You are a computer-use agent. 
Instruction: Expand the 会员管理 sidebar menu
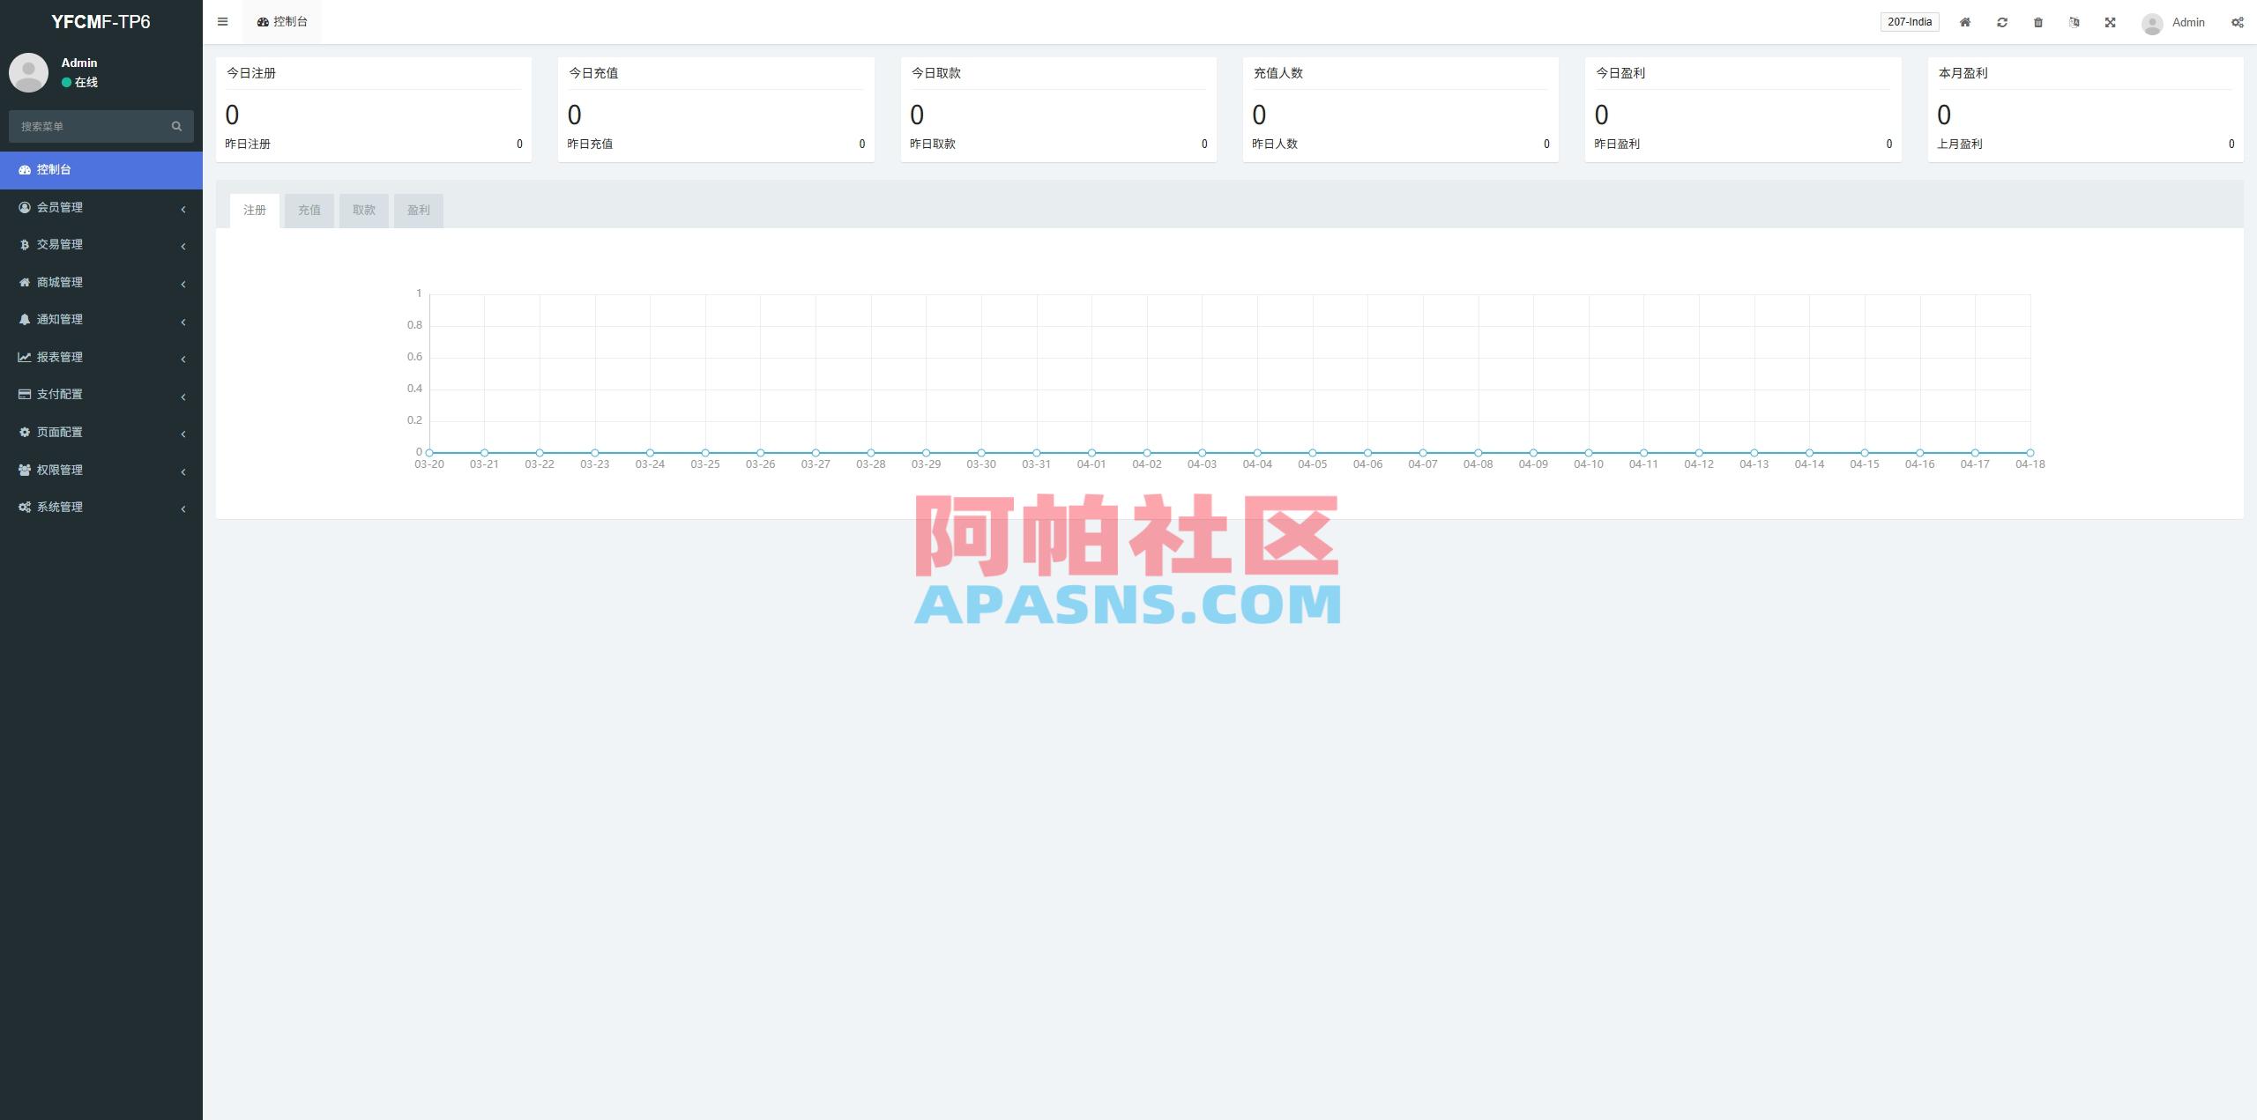(59, 207)
